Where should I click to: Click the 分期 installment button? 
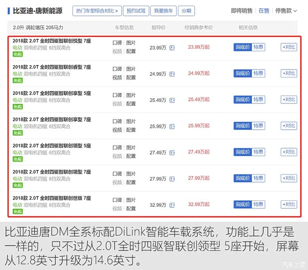click(x=186, y=11)
